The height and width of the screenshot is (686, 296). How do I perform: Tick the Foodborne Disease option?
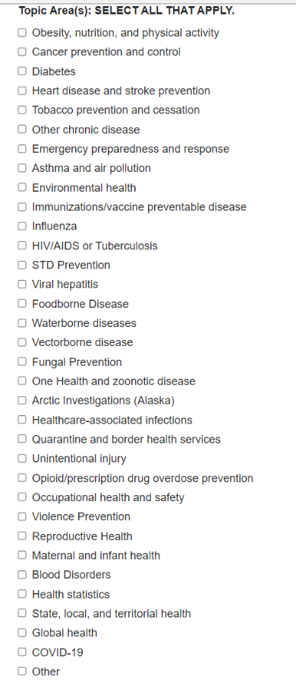coord(22,303)
